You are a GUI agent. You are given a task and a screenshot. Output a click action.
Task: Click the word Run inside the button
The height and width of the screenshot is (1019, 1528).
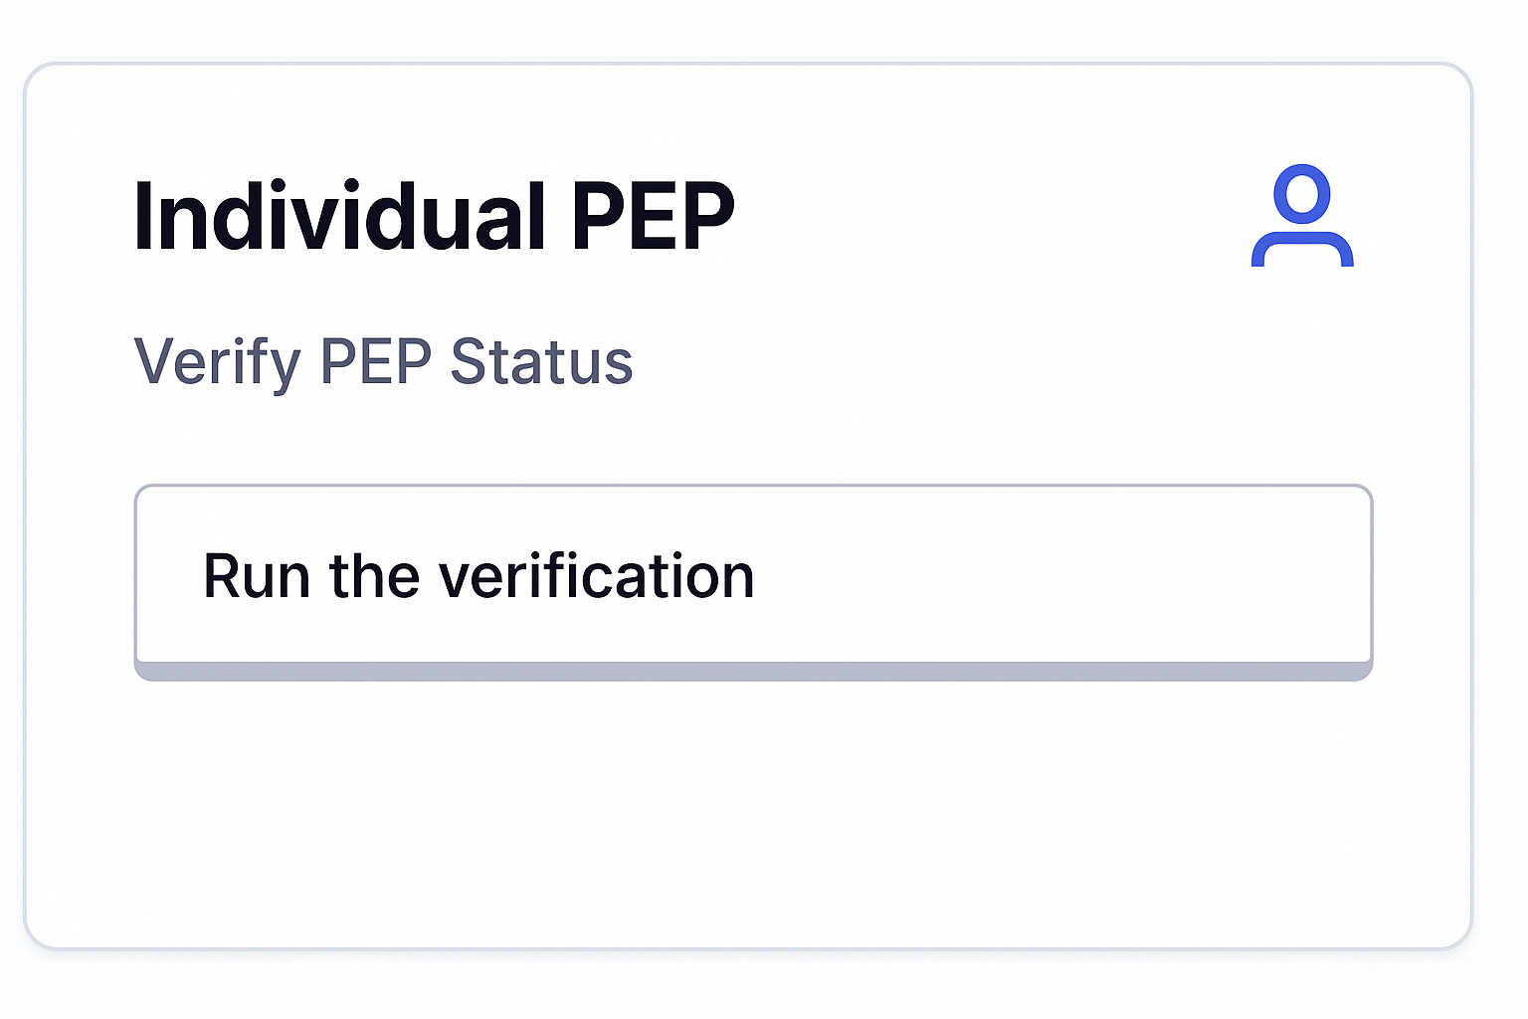tap(257, 576)
